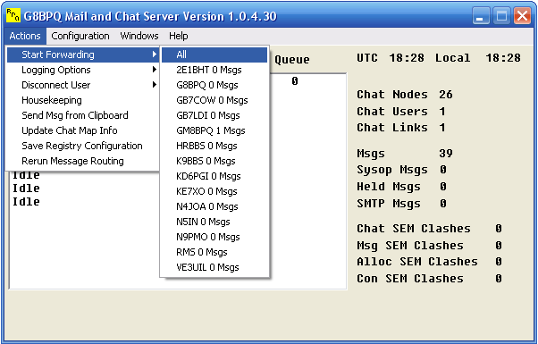
Task: Expand the Disconnect User submenu
Action: (83, 85)
